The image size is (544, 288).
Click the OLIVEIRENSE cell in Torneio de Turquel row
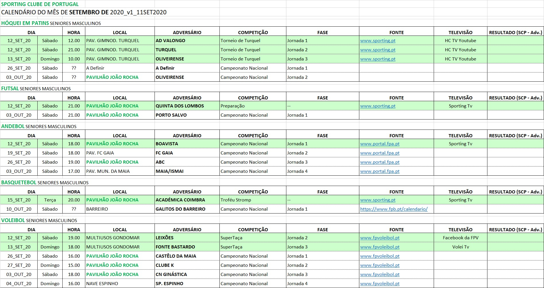187,59
